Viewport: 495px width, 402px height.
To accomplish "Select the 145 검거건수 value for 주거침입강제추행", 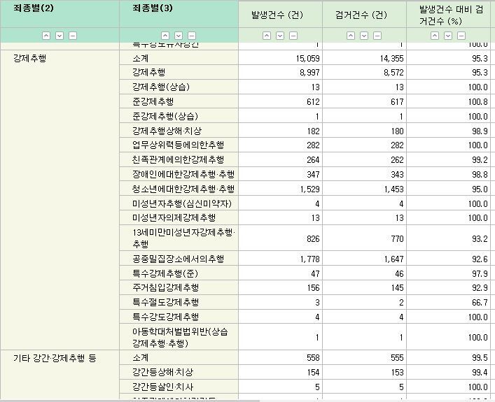I will coord(397,288).
